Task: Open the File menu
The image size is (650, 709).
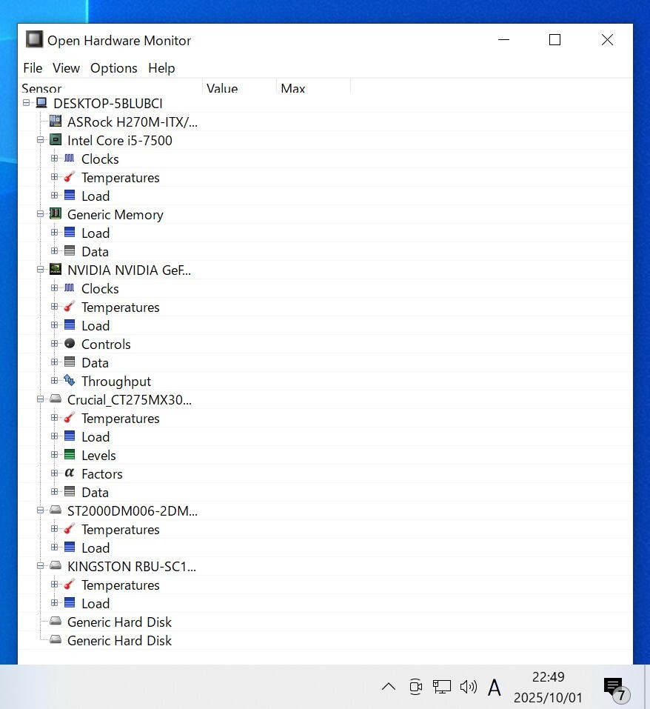Action: tap(33, 68)
